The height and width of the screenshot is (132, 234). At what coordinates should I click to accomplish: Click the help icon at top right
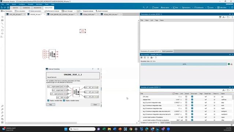pos(232,7)
